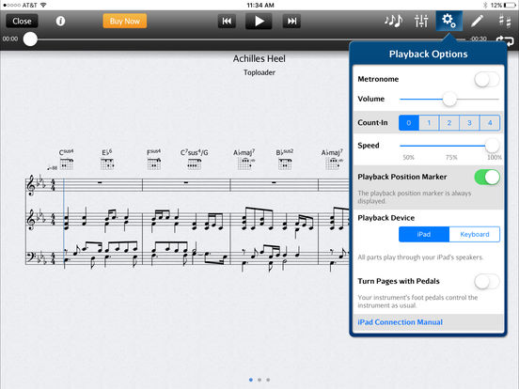Click the playback timeline scrubber knob
The image size is (519, 389).
pyautogui.click(x=30, y=39)
